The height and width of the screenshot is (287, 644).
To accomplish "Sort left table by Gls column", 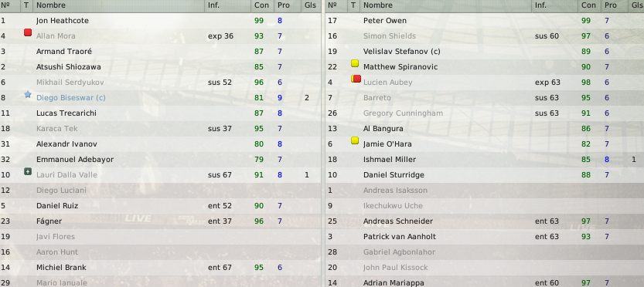I will tap(310, 5).
